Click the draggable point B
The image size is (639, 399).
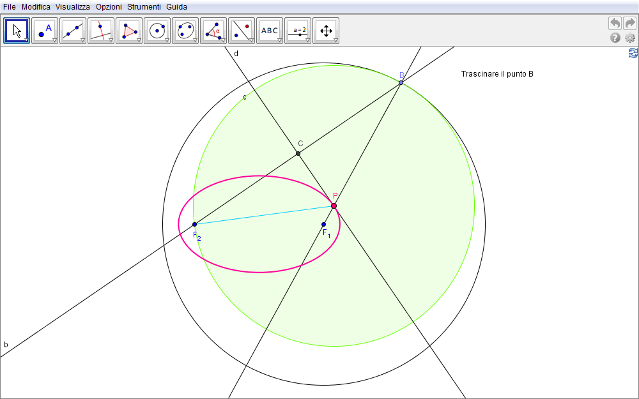[401, 82]
